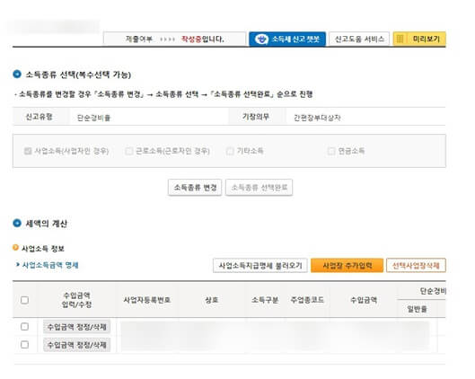475x379 pixels.
Task: Click the 소득종류 선택완료 button
Action: (x=259, y=188)
